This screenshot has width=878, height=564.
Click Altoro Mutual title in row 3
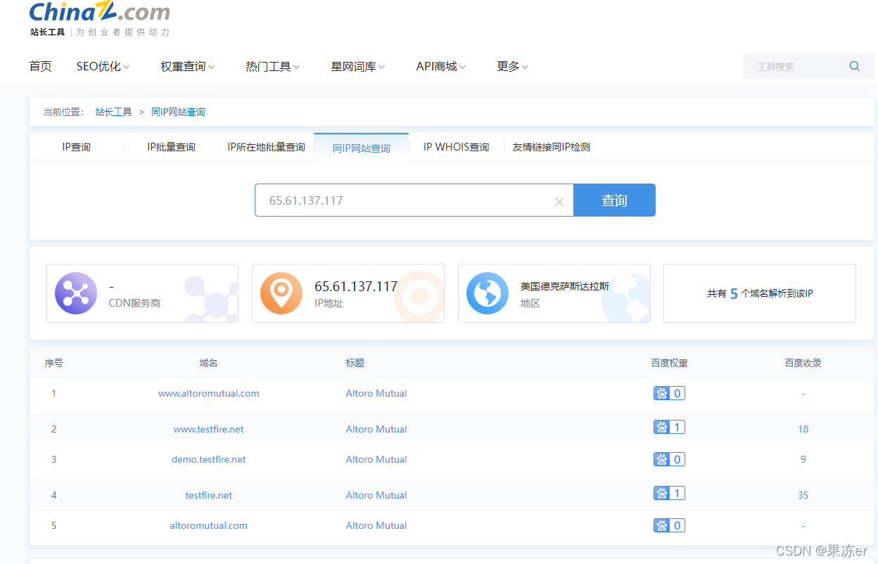376,459
